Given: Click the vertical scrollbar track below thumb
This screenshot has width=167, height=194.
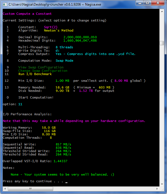Looking at the screenshot, I should click(x=162, y=114).
